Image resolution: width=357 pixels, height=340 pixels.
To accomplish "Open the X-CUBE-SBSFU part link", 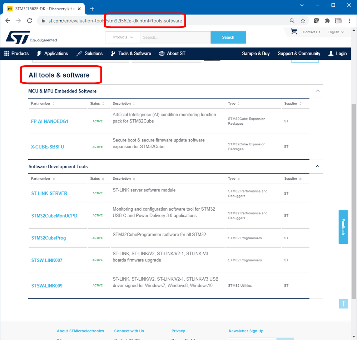I will 48,147.
